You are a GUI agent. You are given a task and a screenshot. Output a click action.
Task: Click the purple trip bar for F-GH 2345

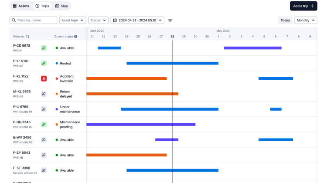point(141,124)
